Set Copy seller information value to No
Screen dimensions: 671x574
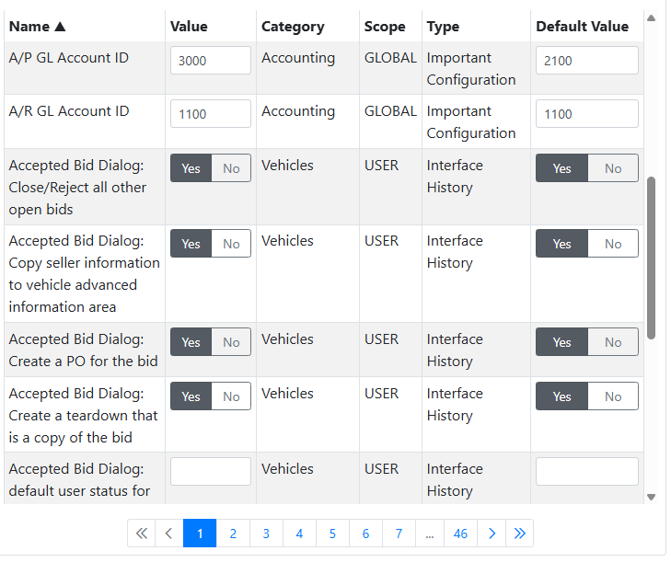tap(231, 244)
